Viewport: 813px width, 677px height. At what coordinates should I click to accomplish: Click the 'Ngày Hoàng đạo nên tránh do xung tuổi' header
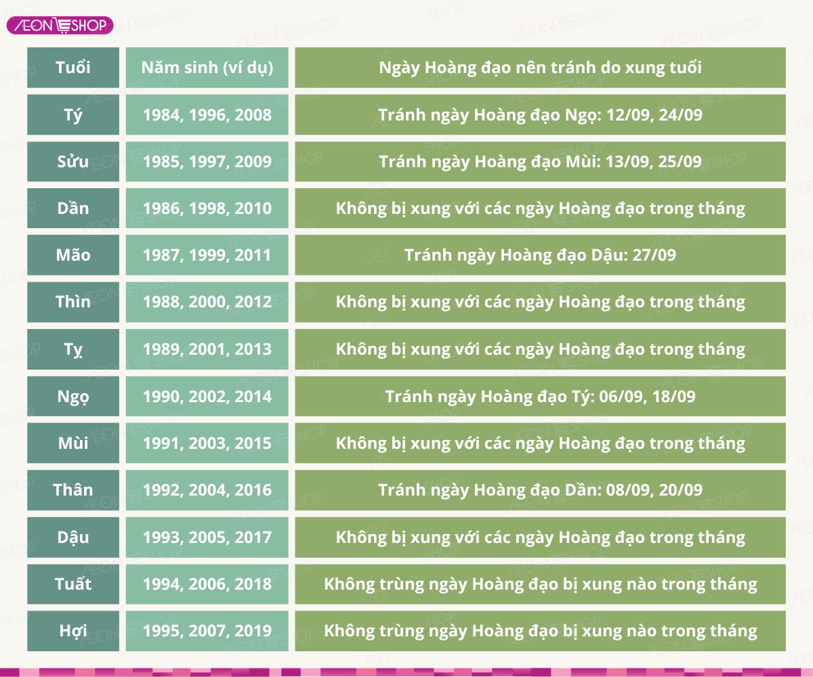[540, 68]
